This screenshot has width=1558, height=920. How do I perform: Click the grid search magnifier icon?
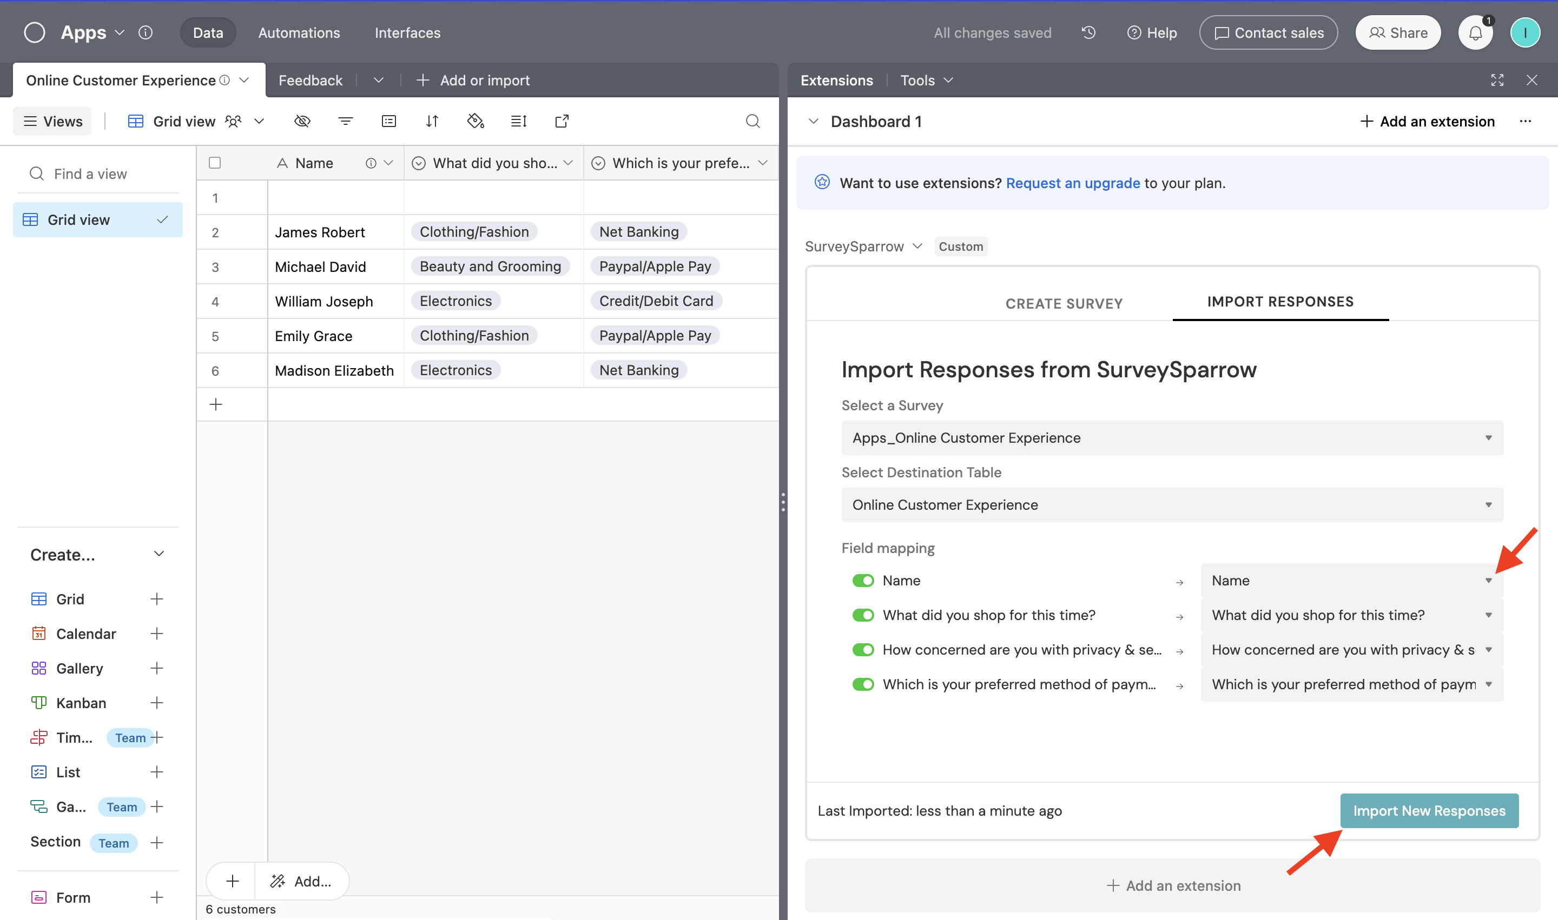point(752,121)
